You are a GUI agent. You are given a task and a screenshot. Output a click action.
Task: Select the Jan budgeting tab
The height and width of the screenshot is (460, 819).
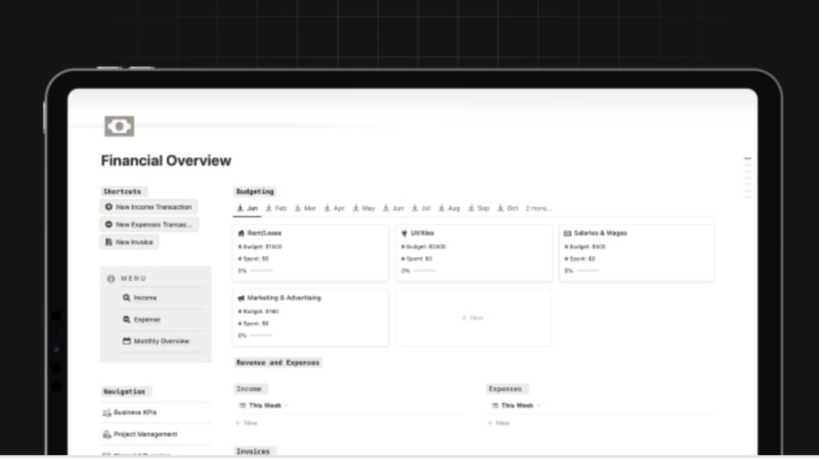(x=248, y=208)
